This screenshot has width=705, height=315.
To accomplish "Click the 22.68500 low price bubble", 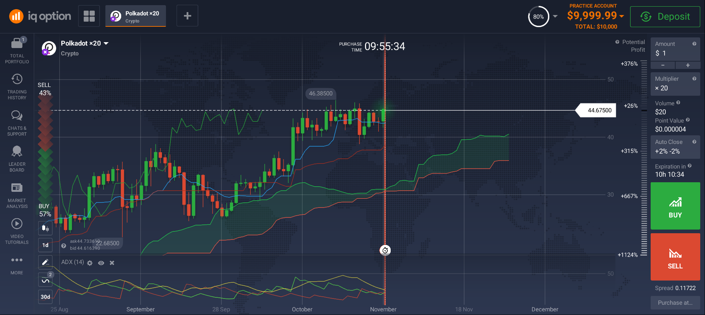I will [x=108, y=243].
